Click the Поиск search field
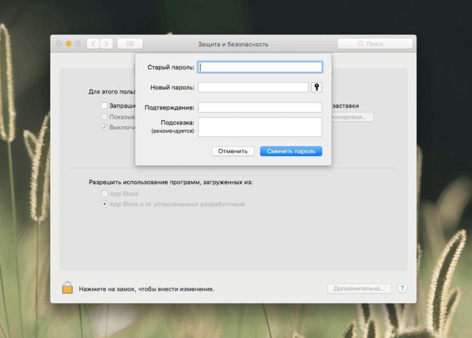 click(376, 44)
